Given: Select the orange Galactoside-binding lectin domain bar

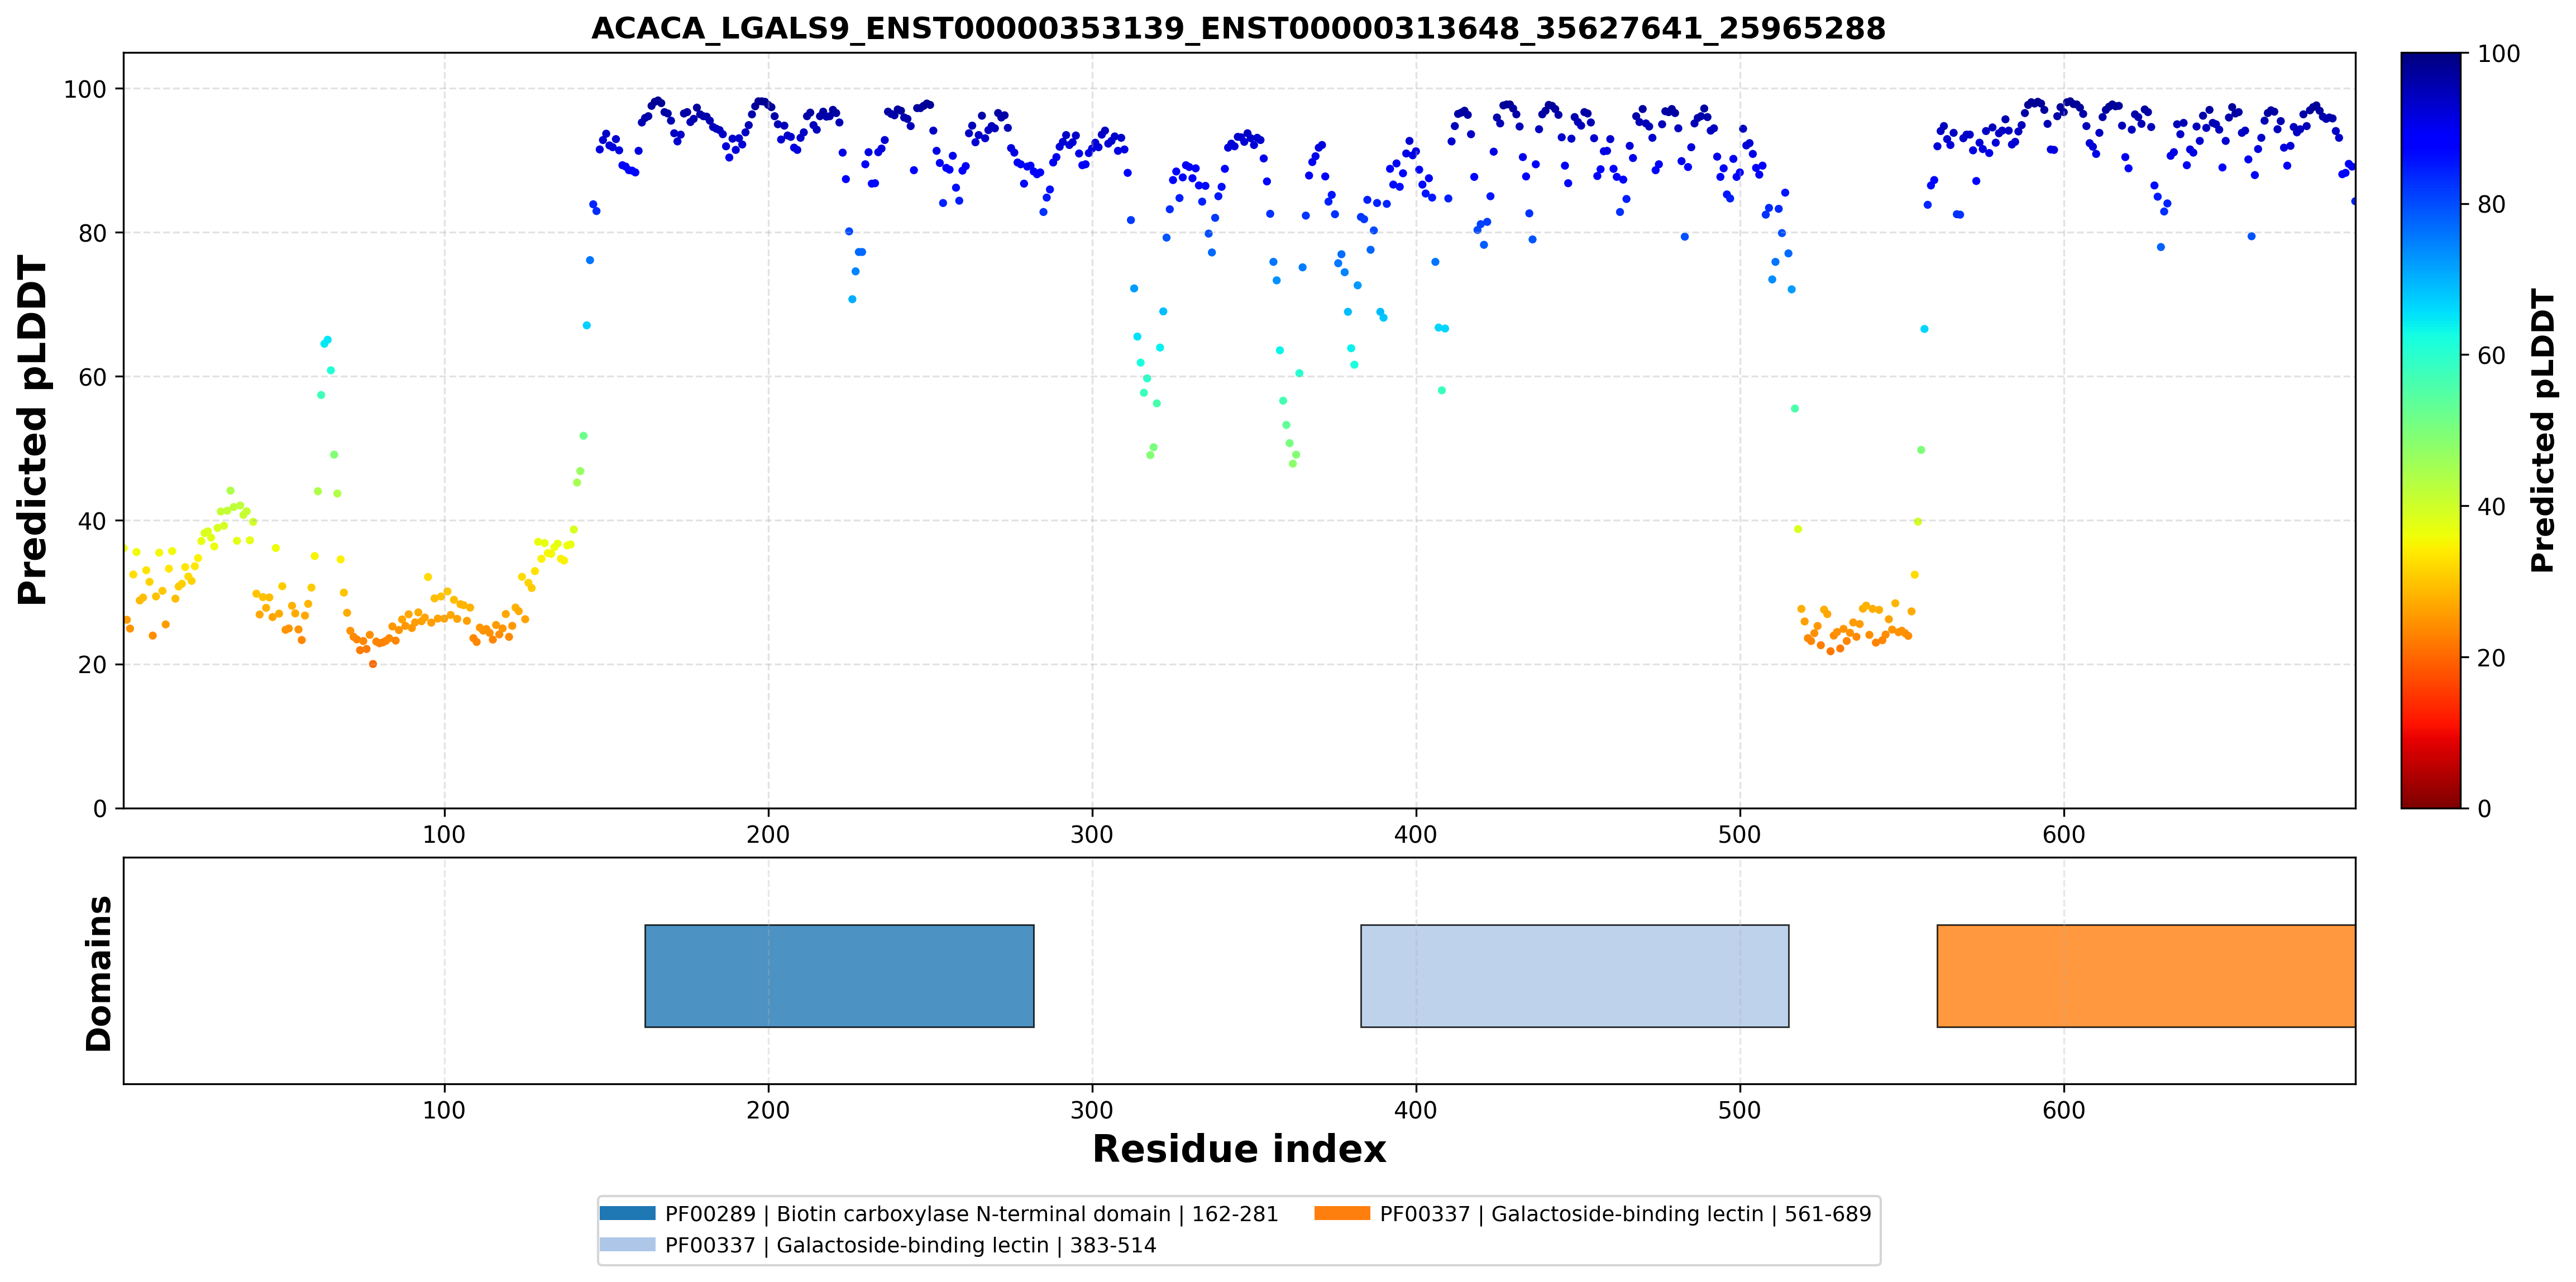Looking at the screenshot, I should [2146, 976].
